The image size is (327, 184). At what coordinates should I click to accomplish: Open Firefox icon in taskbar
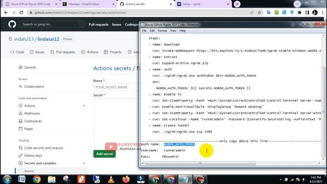(x=126, y=179)
